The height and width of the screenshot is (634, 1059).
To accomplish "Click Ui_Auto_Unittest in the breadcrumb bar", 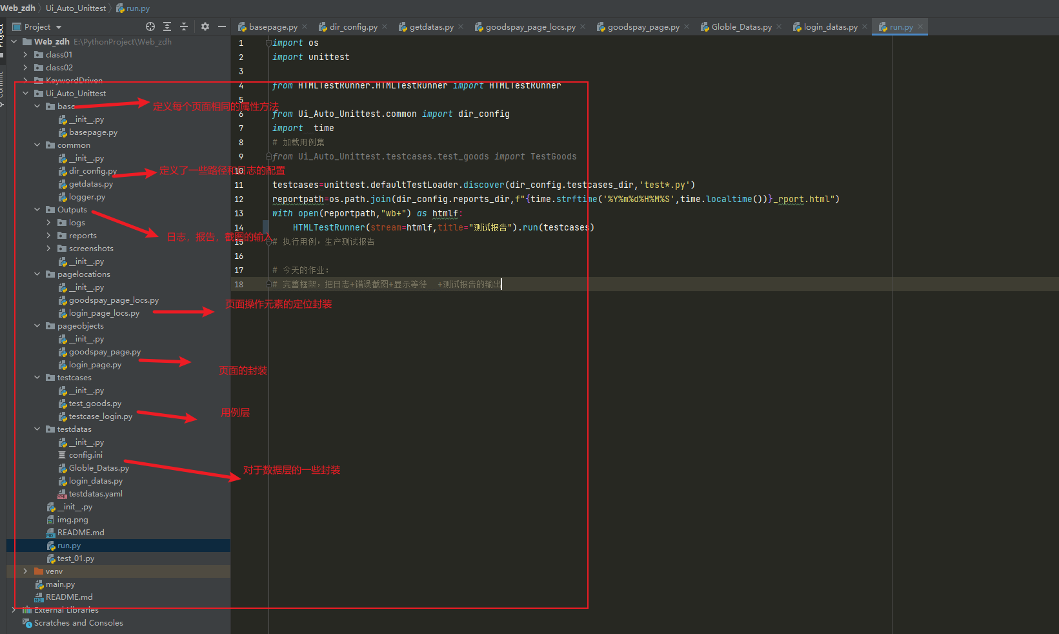I will tap(76, 8).
